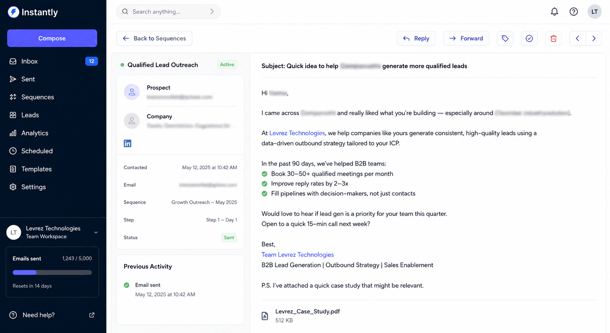Click the emails sent progress bar
Image resolution: width=610 pixels, height=333 pixels.
point(52,273)
